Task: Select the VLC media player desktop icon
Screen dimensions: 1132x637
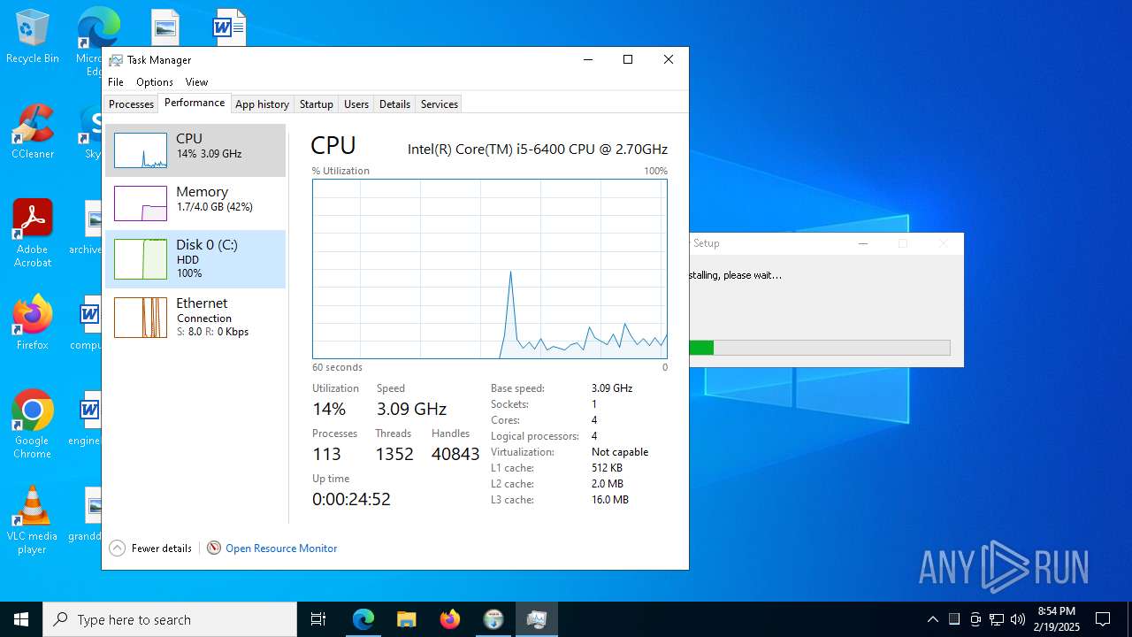Action: click(x=33, y=520)
